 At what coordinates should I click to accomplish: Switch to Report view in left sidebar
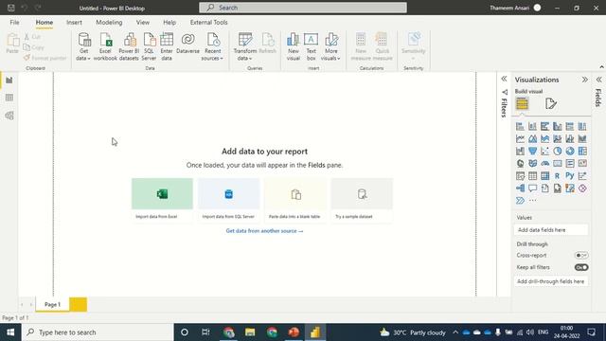[9, 81]
